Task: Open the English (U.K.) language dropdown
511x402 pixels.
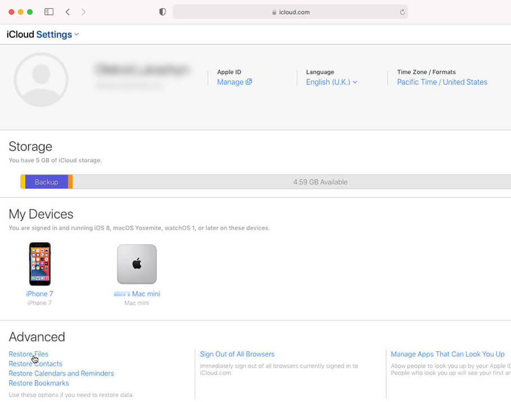Action: pyautogui.click(x=331, y=82)
